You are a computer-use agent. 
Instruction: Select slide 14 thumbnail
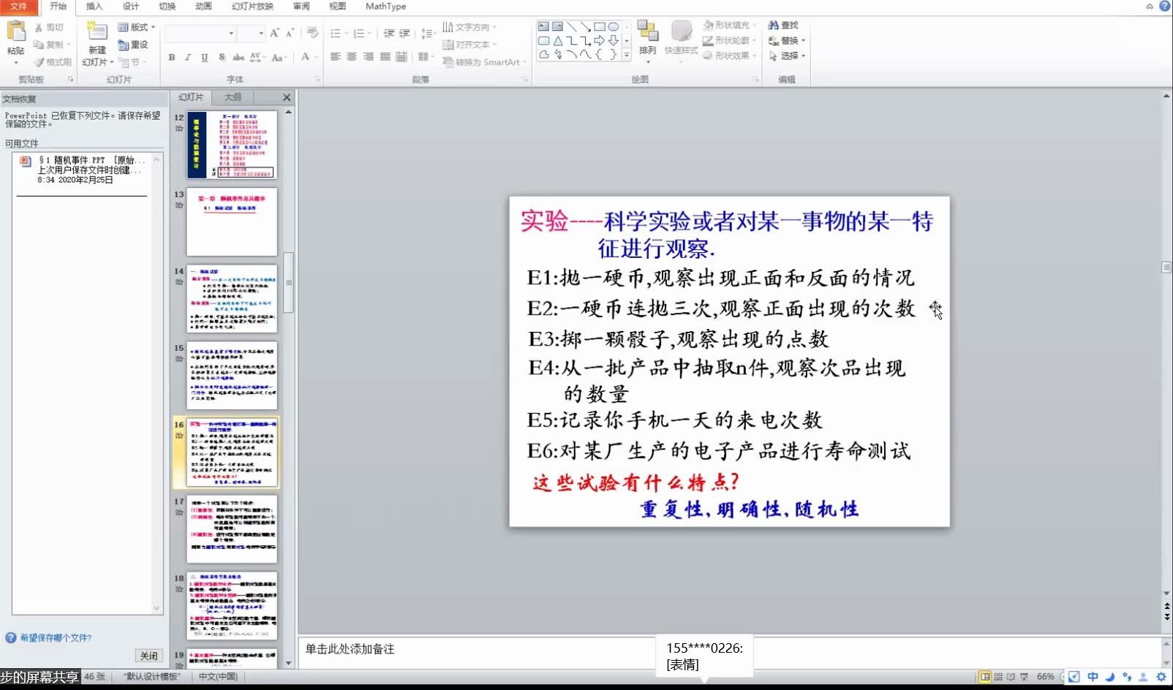[x=232, y=299]
